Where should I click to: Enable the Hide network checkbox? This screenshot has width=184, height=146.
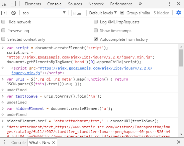pos(3,22)
